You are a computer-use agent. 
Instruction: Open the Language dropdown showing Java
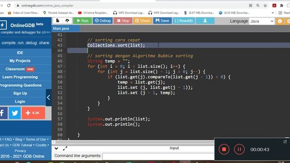pos(261,21)
